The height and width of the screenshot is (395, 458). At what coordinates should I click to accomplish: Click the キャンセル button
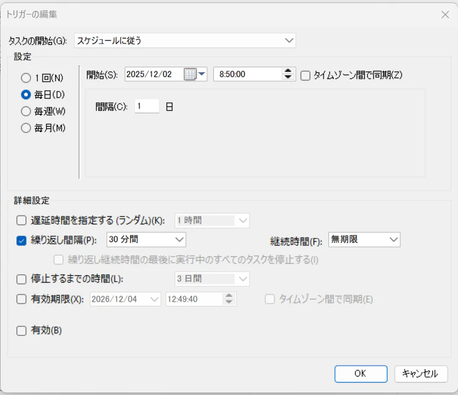tap(421, 374)
